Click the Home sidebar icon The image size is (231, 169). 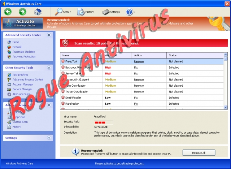(9, 42)
